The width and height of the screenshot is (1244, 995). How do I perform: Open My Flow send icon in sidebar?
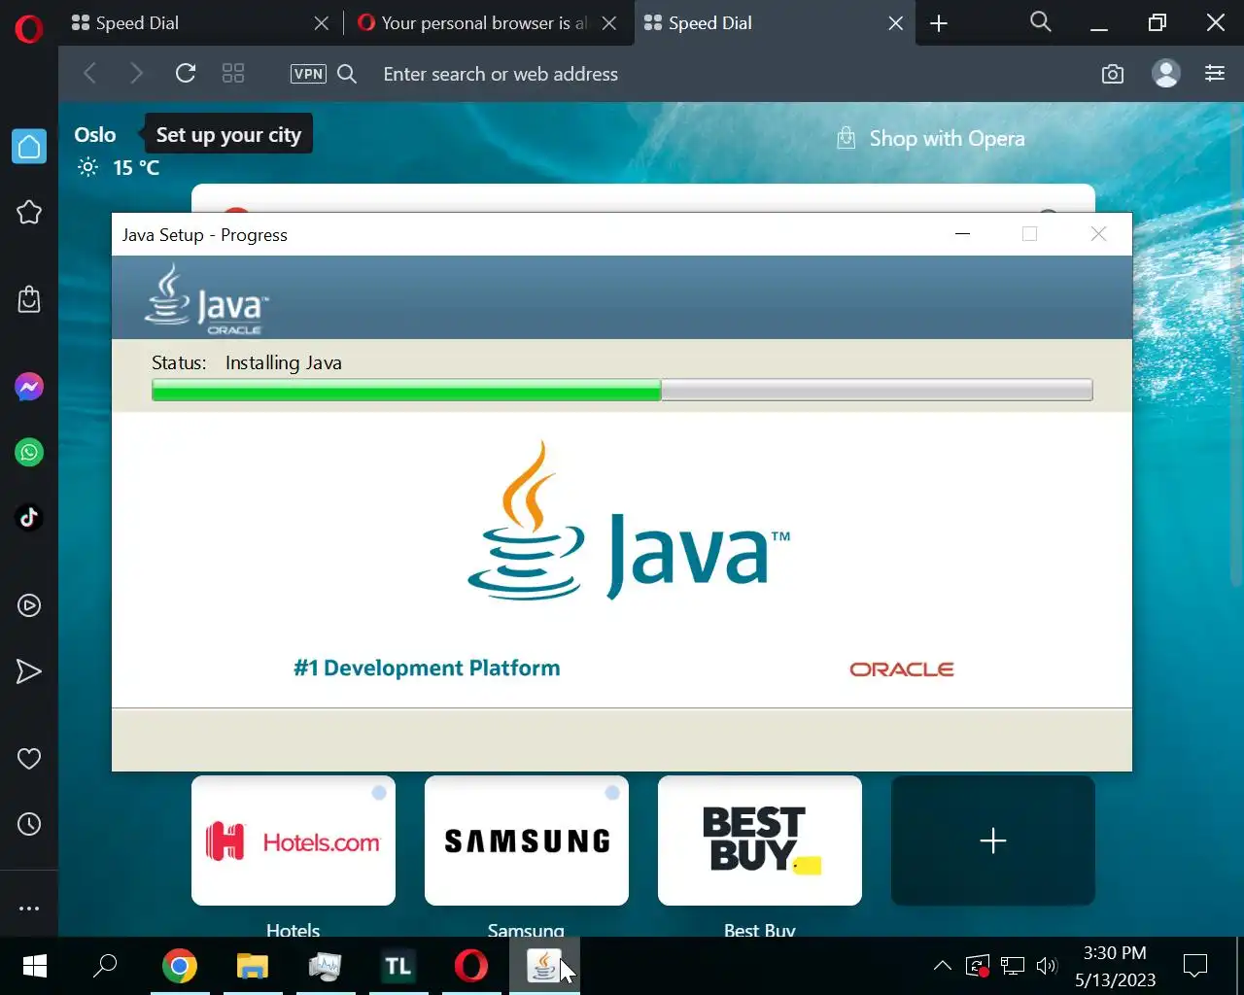point(29,671)
